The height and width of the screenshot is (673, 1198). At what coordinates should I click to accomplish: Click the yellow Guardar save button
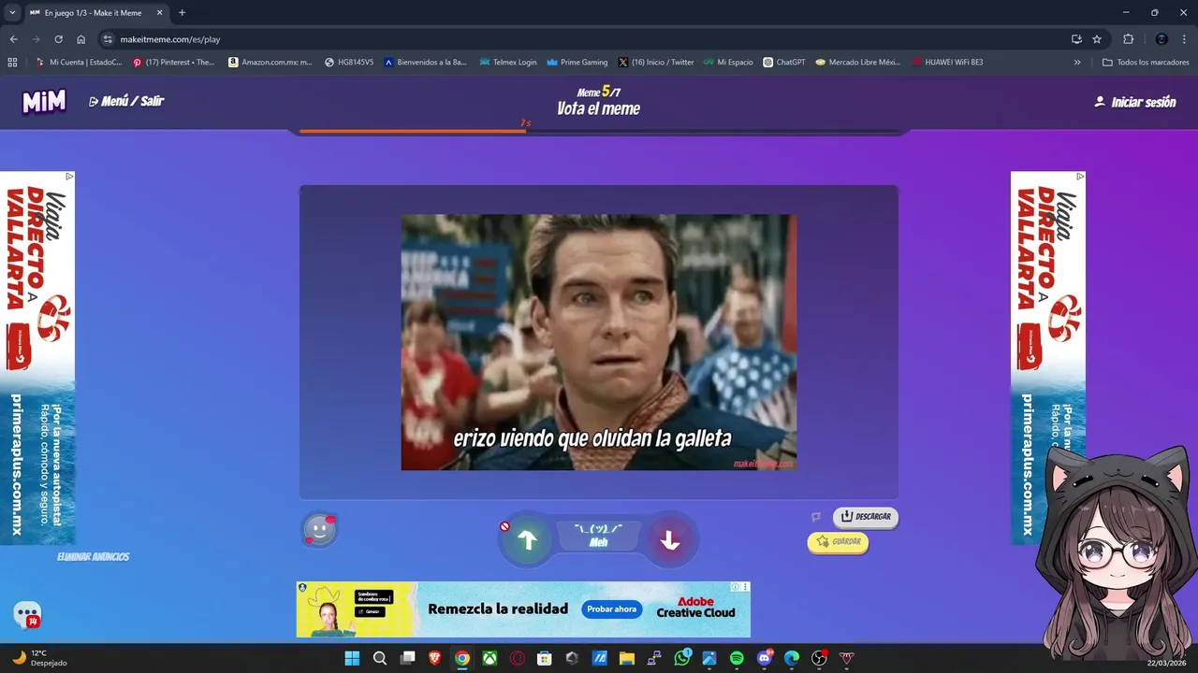[x=838, y=542]
